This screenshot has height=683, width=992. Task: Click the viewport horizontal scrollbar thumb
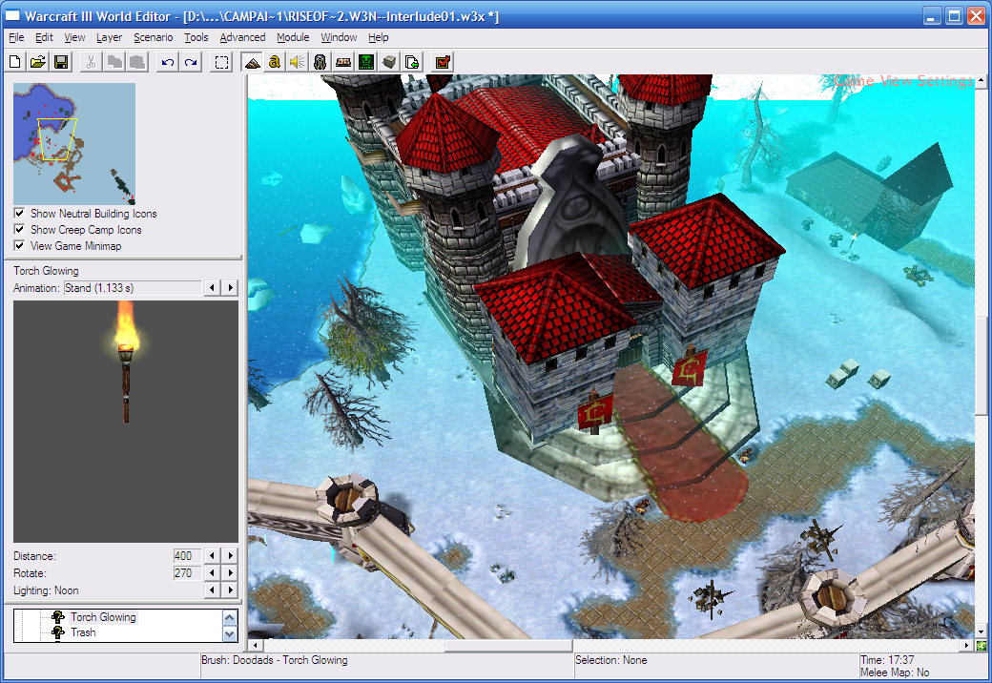tap(508, 646)
